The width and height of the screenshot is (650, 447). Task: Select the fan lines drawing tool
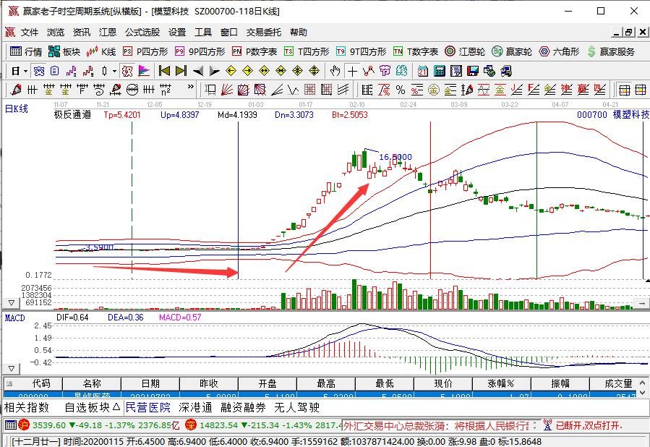click(227, 90)
